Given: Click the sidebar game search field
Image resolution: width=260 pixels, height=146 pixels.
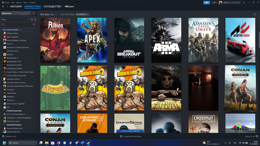Looking at the screenshot, I should click(18, 24).
